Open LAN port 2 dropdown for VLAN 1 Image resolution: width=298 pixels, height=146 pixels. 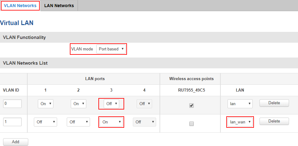pyautogui.click(x=79, y=122)
